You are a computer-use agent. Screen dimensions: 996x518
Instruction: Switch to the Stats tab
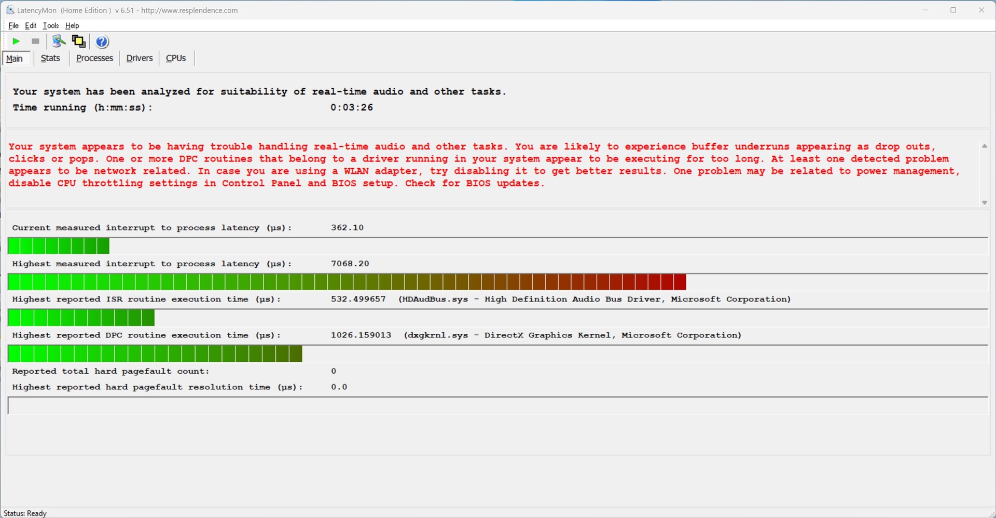[x=50, y=58]
